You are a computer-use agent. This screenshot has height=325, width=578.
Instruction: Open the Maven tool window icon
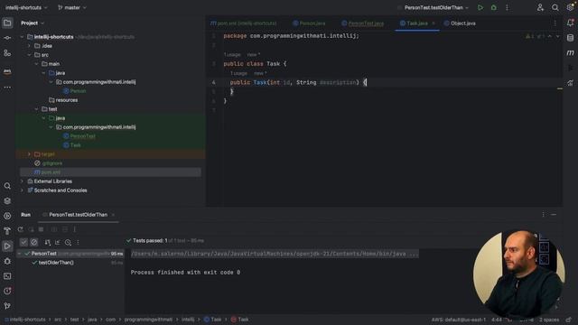(570, 53)
